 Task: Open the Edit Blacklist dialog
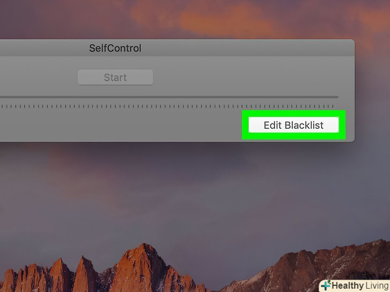tap(294, 125)
